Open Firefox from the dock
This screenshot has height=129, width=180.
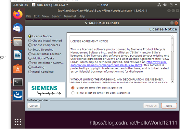pyautogui.click(x=18, y=14)
